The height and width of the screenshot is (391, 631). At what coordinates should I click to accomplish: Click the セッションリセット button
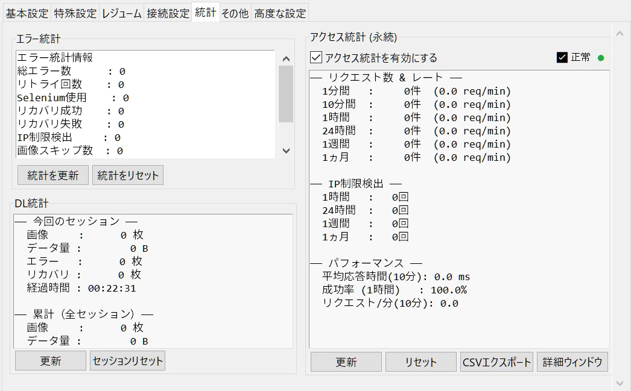[x=127, y=361]
